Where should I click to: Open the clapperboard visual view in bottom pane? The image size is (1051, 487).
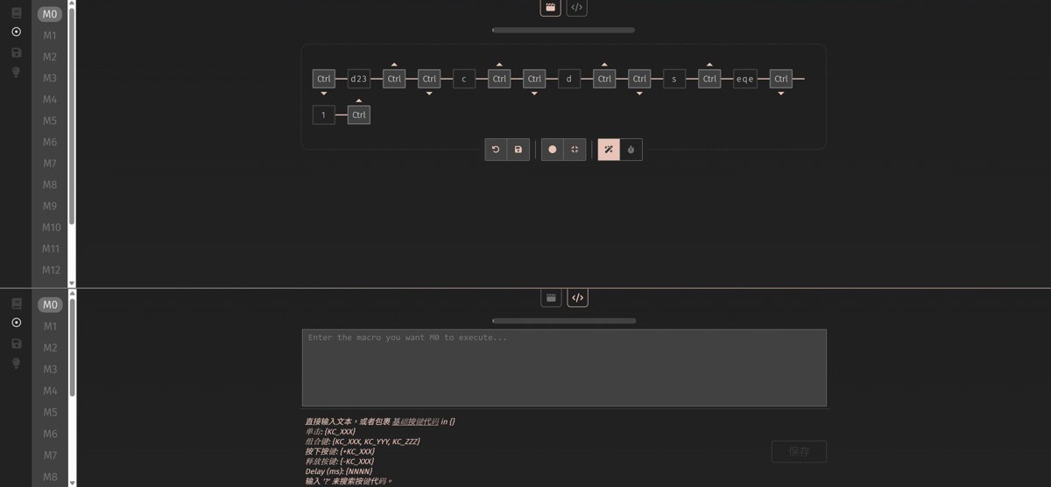tap(551, 298)
